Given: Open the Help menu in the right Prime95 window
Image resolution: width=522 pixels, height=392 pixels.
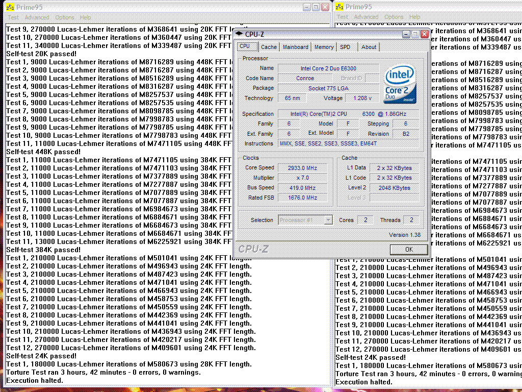Looking at the screenshot, I should [x=414, y=17].
